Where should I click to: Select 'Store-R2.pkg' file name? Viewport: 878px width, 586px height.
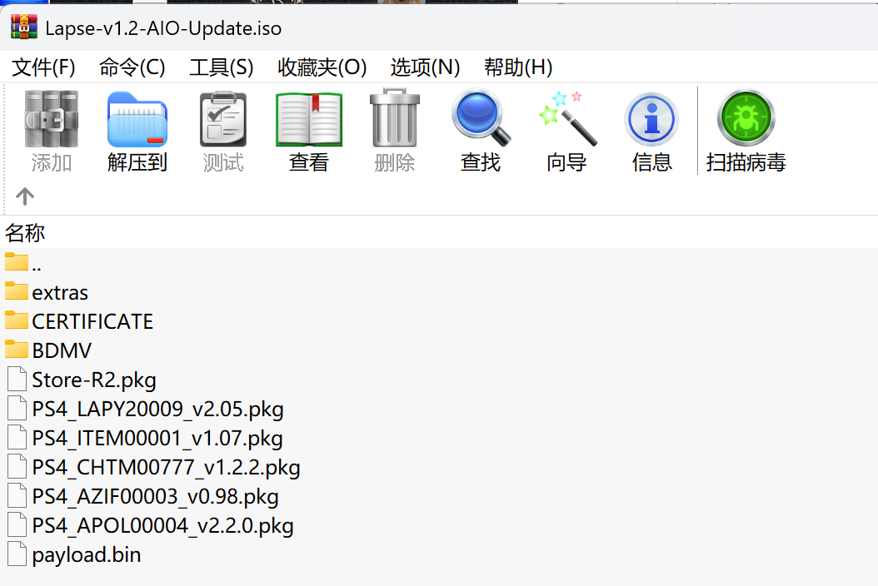pos(94,380)
